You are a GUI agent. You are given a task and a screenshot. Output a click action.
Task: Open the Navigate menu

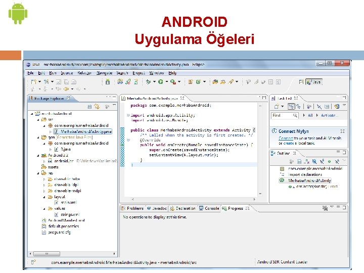105,73
